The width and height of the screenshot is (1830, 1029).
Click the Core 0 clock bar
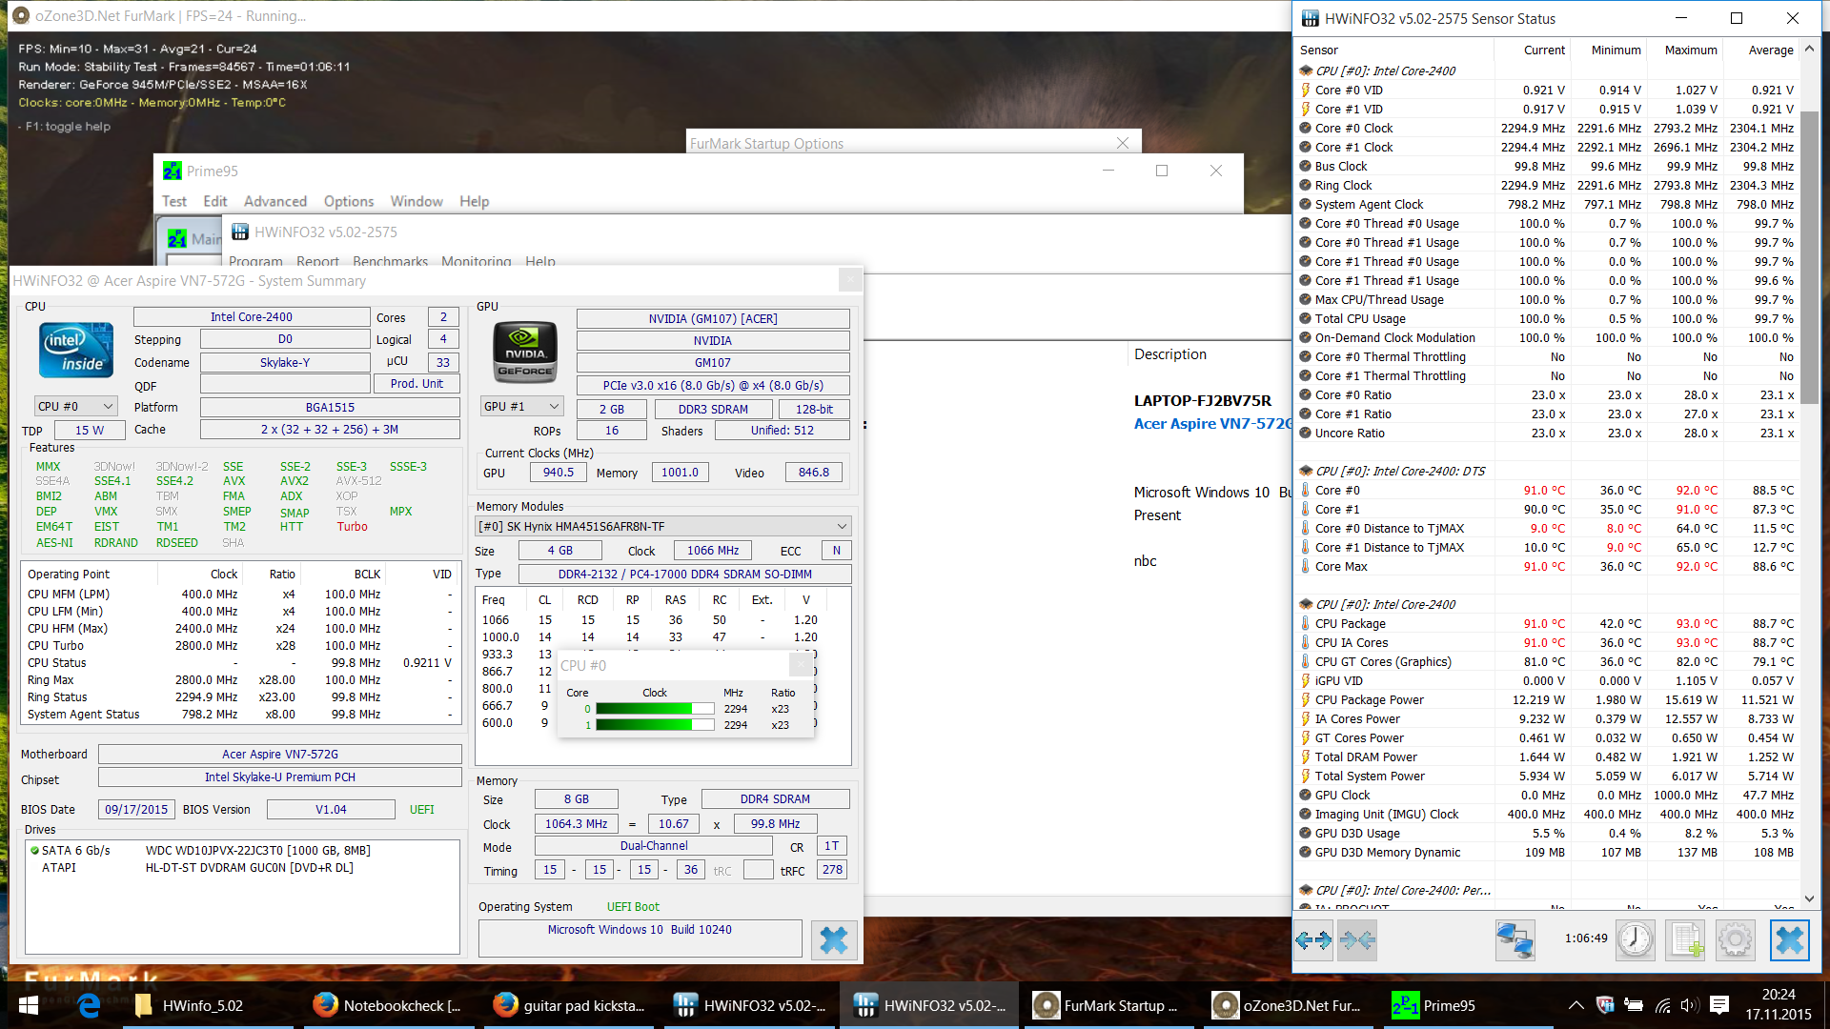pyautogui.click(x=654, y=708)
